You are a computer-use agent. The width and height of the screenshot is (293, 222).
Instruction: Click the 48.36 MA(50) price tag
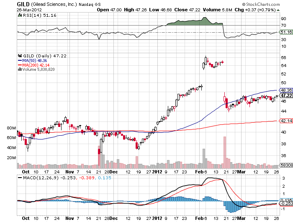286,90
